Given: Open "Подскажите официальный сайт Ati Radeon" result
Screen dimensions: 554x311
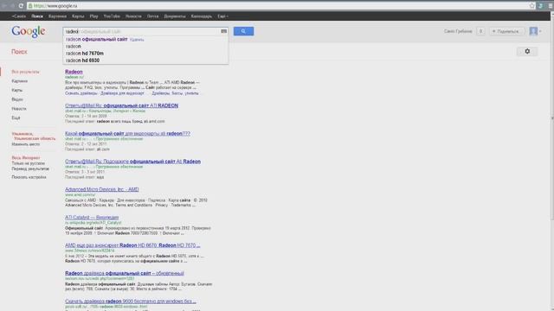Looking at the screenshot, I should pos(132,162).
